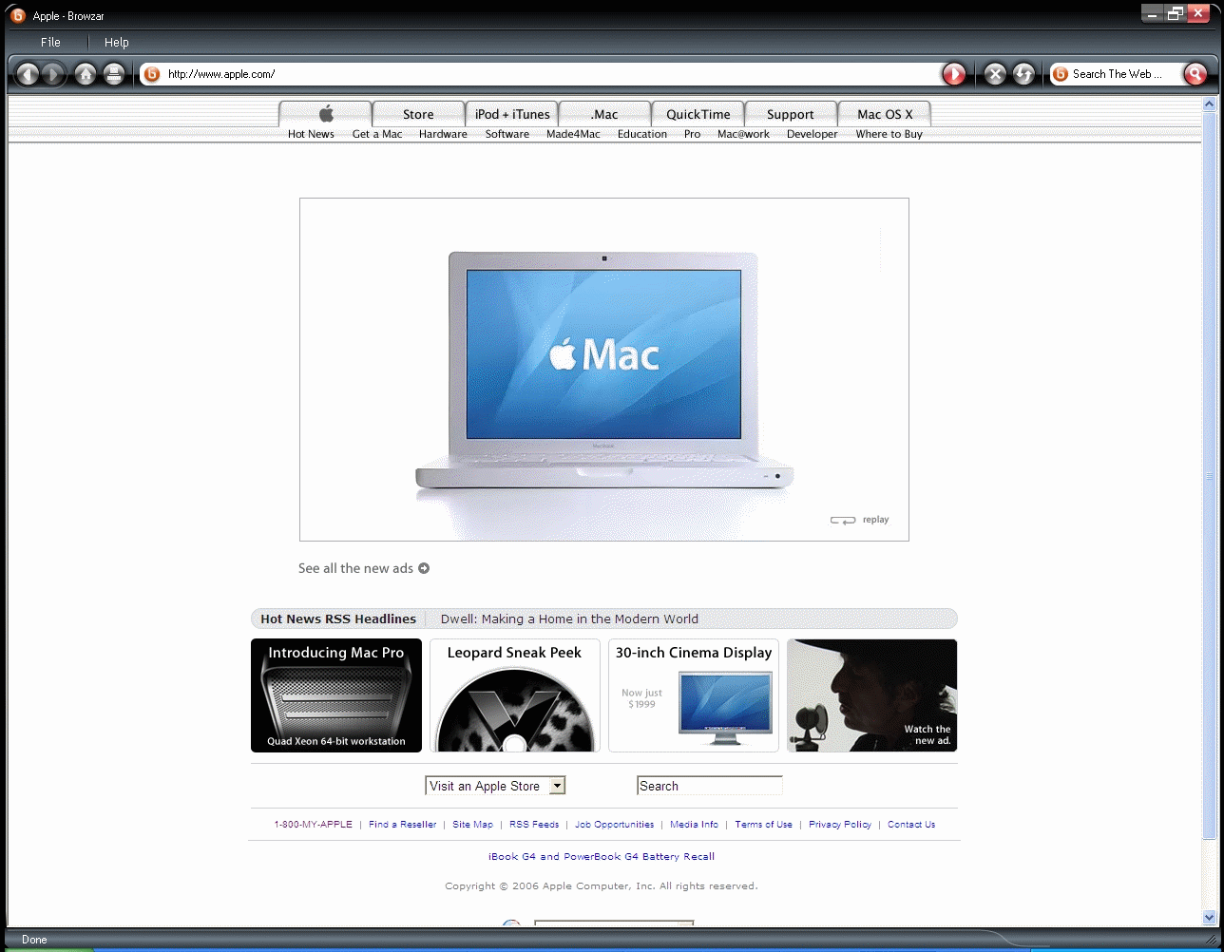
Task: Go to the Home page icon
Action: (x=86, y=74)
